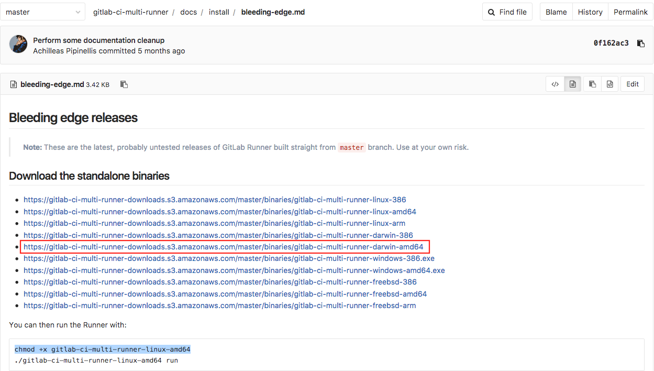The height and width of the screenshot is (371, 654).
Task: Switch to source code view
Action: (x=555, y=84)
